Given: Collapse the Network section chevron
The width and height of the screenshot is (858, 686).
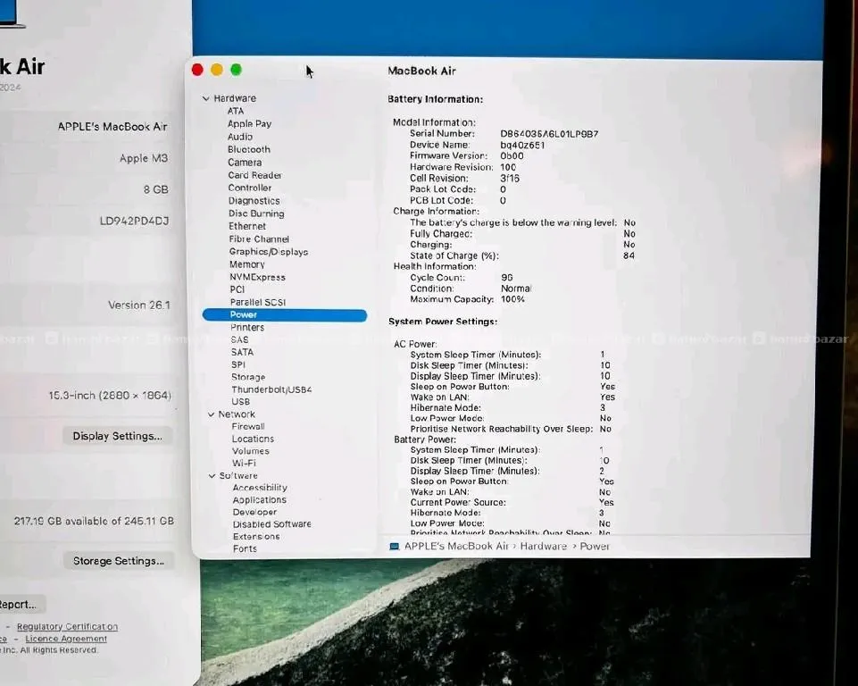Looking at the screenshot, I should pos(212,414).
